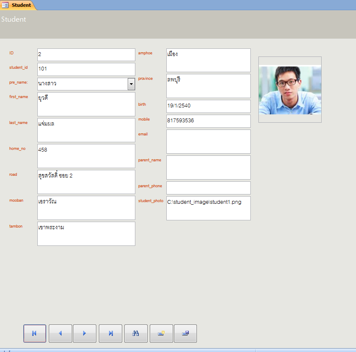
Task: Click the tambon label
Action: click(x=16, y=226)
